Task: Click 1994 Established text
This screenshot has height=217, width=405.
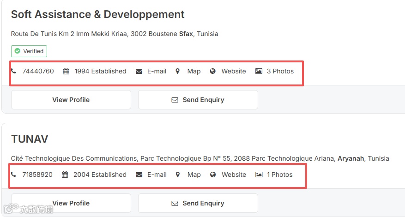Action: pos(101,71)
